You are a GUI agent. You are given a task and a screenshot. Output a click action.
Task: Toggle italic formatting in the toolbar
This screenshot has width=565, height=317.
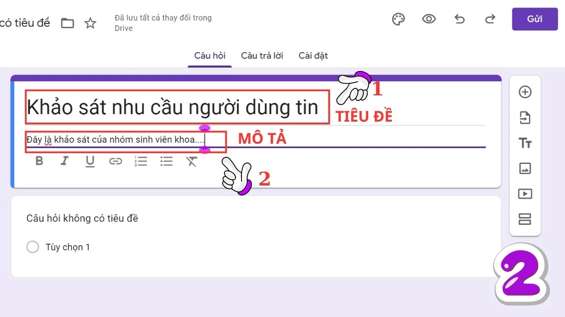(65, 161)
